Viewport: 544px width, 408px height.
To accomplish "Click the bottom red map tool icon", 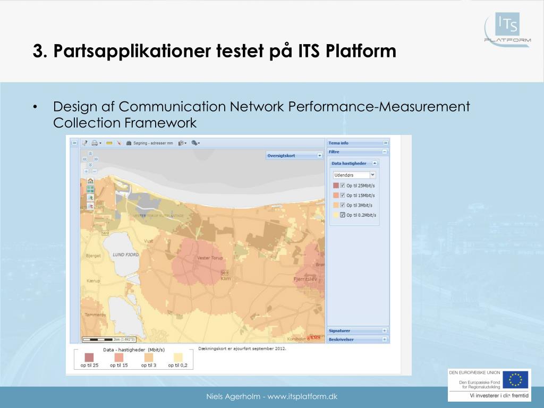I will pyautogui.click(x=90, y=206).
